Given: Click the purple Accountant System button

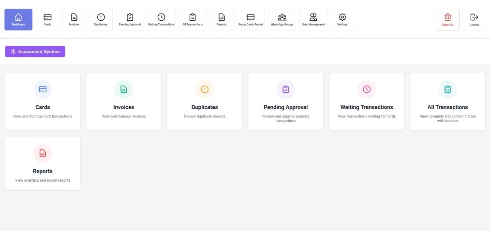Looking at the screenshot, I should 35,52.
